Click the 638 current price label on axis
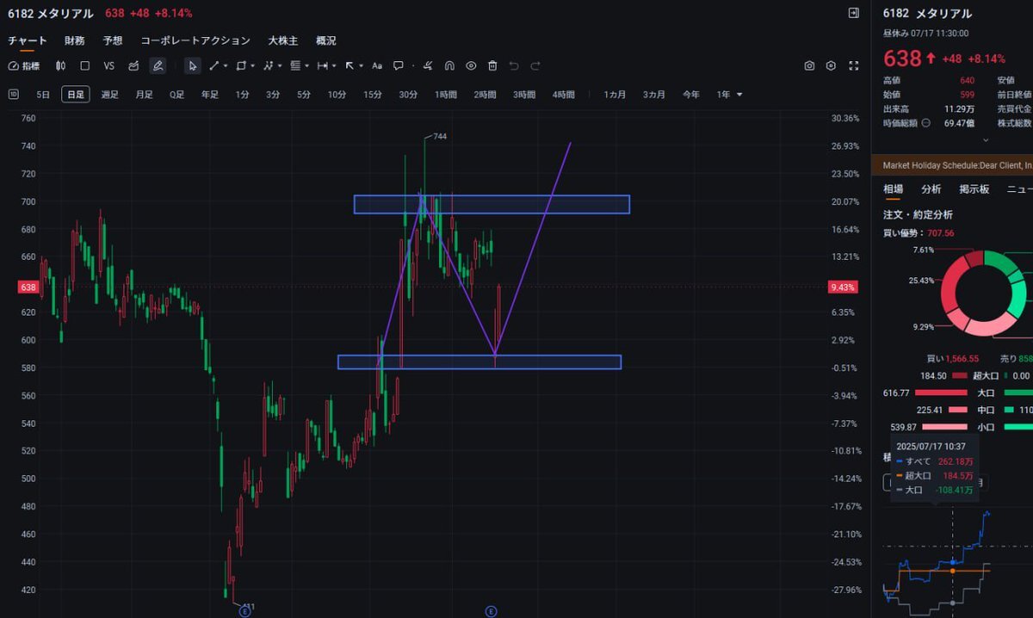The height and width of the screenshot is (618, 1033). click(x=28, y=287)
